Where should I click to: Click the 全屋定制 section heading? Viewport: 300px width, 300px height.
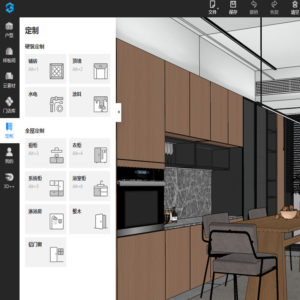[x=34, y=131]
